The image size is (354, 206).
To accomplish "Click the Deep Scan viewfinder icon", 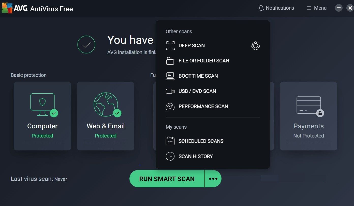I will click(170, 46).
